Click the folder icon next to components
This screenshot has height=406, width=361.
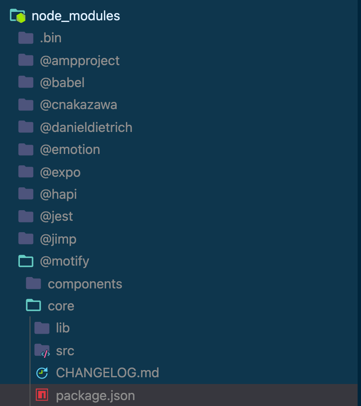coord(33,283)
